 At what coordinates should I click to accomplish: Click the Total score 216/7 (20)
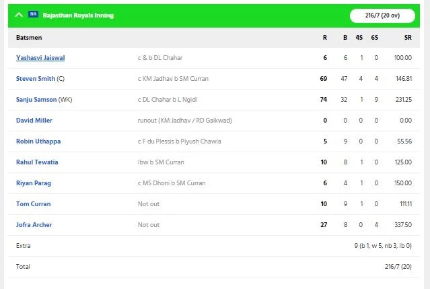tap(398, 267)
